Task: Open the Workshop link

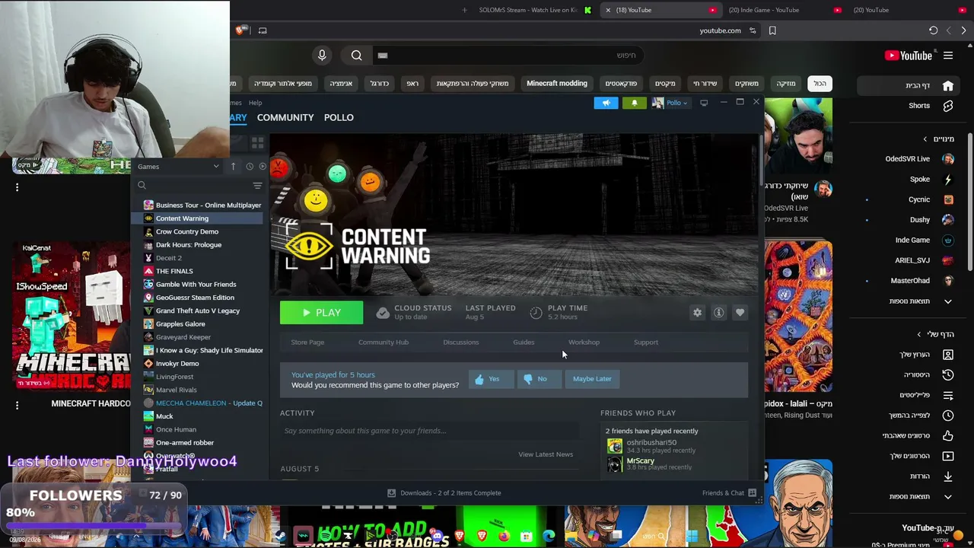Action: [584, 342]
